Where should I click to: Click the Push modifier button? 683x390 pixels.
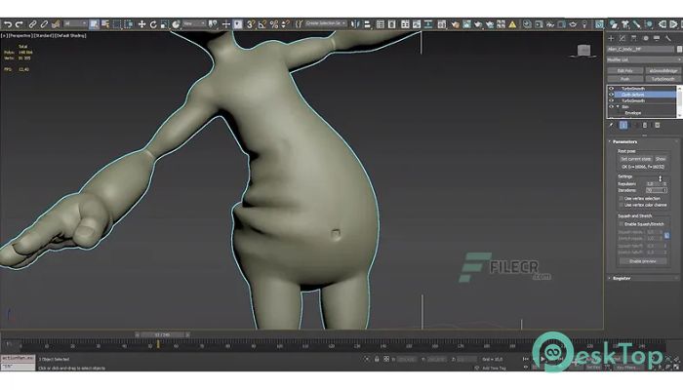click(x=625, y=79)
